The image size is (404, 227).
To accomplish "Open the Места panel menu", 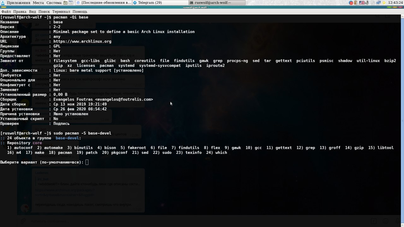I will [38, 3].
